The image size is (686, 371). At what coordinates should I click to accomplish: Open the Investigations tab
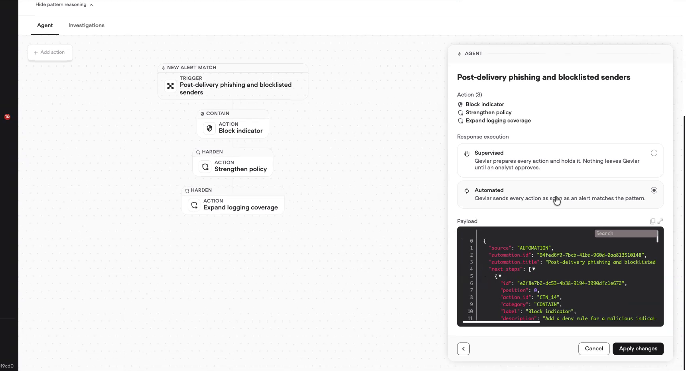tap(87, 25)
